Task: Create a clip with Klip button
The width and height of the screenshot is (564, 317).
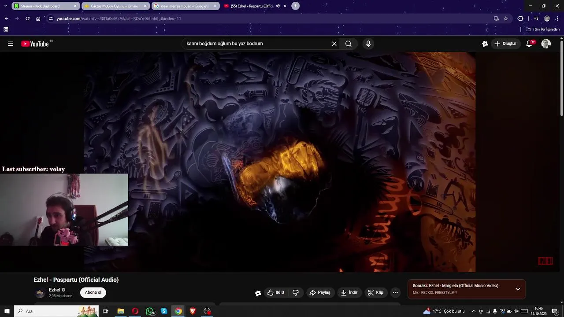Action: pyautogui.click(x=375, y=292)
